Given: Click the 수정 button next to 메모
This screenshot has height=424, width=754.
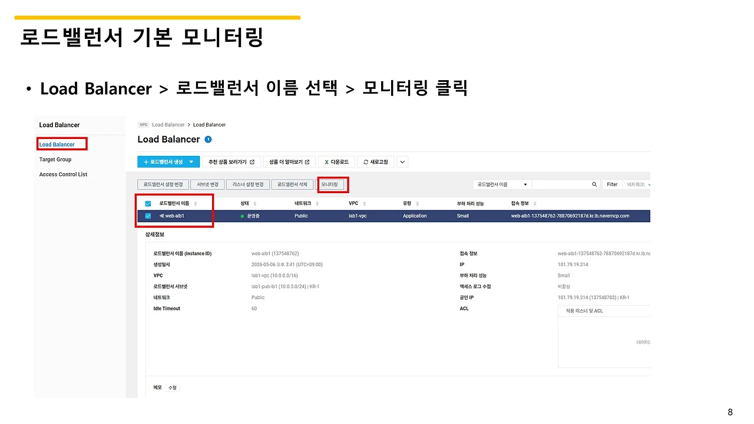Looking at the screenshot, I should coord(173,387).
